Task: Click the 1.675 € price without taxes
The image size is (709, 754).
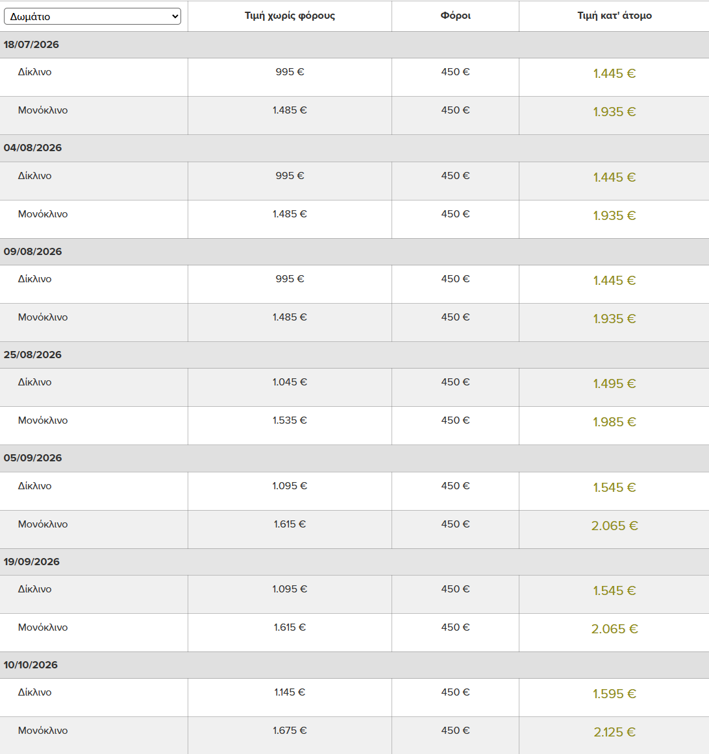Action: point(290,731)
